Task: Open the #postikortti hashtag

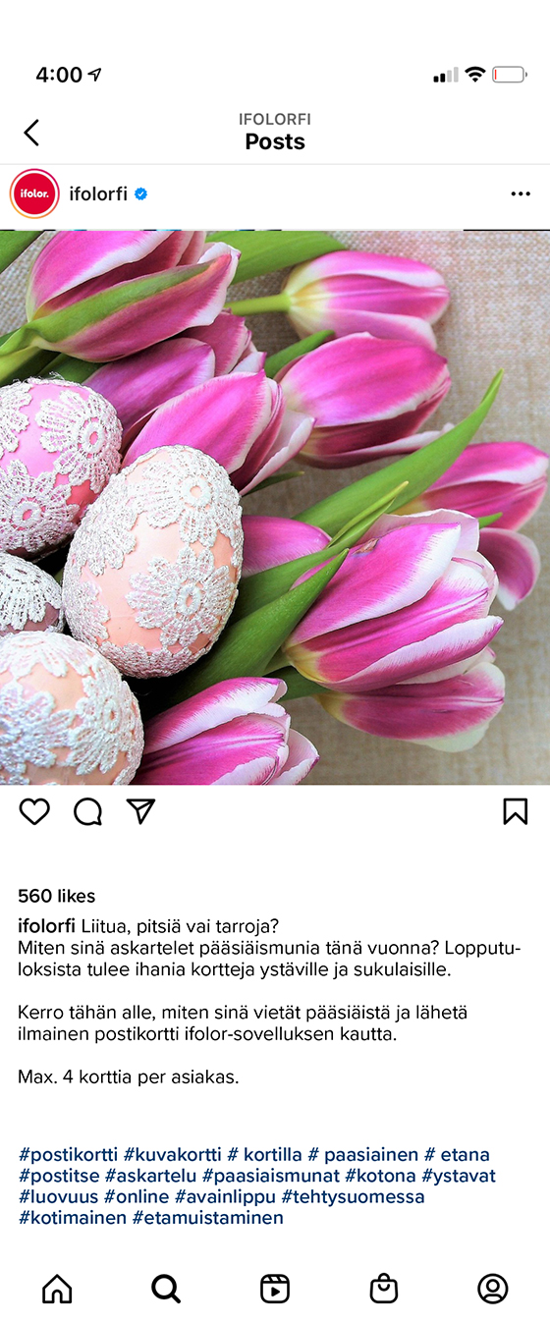Action: [x=68, y=1154]
